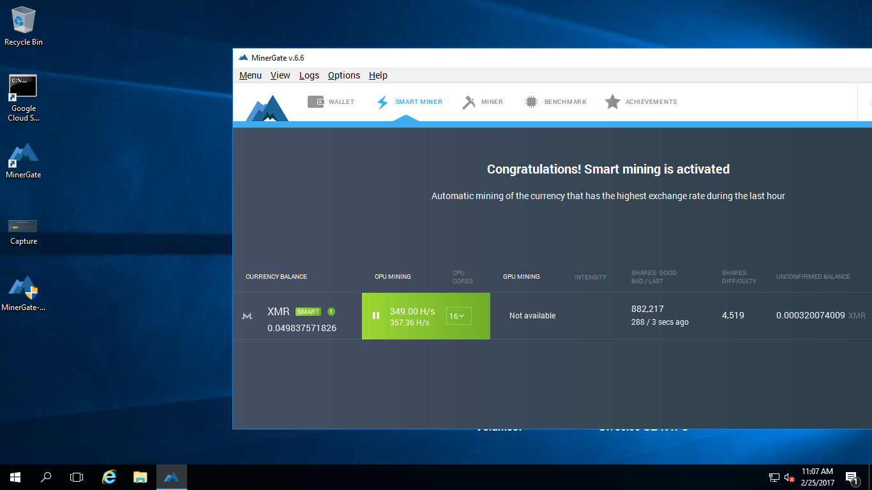Select the Google Cloud SDK Shell shortcut
Screen dimensions: 872x490
click(24, 98)
